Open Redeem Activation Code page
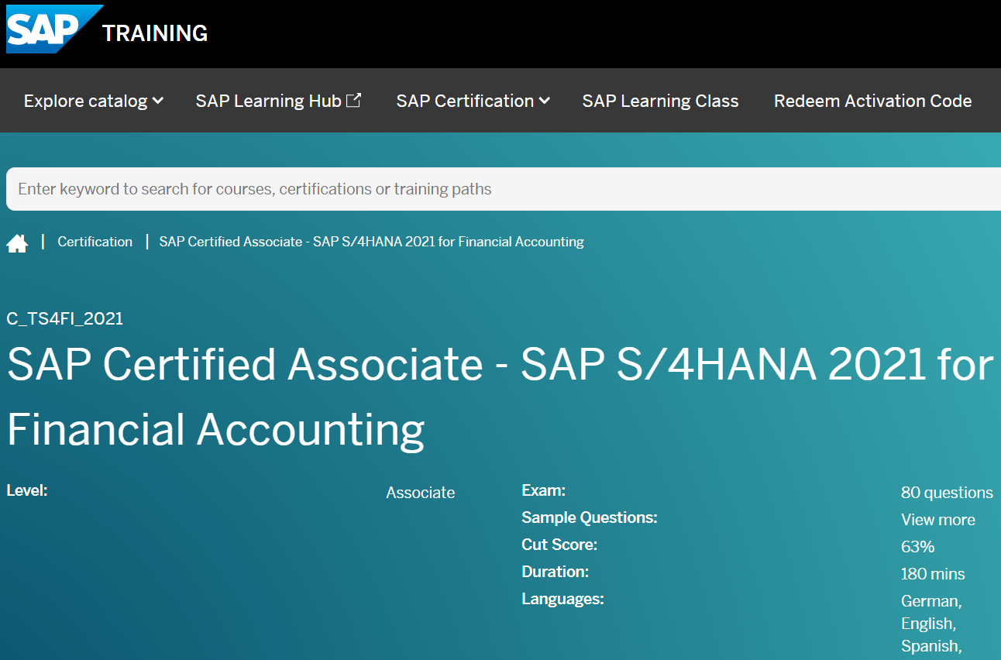The width and height of the screenshot is (1001, 660). [x=872, y=101]
